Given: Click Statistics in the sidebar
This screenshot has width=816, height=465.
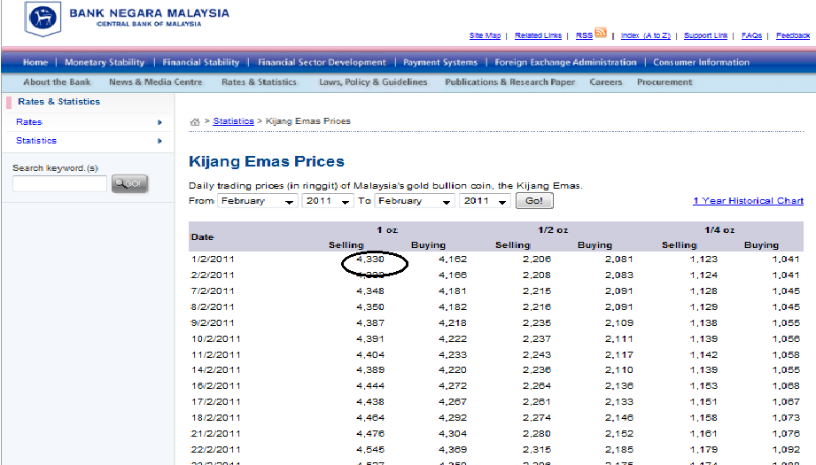Looking at the screenshot, I should click(36, 141).
